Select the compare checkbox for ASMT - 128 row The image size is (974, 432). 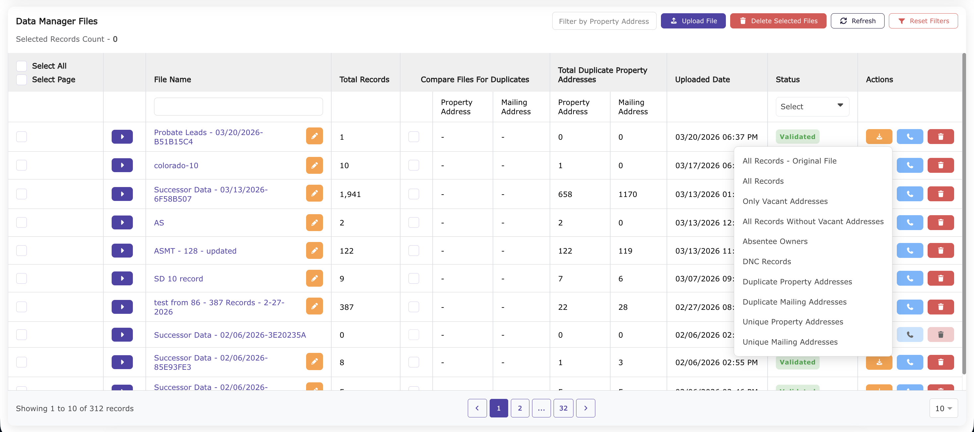414,250
